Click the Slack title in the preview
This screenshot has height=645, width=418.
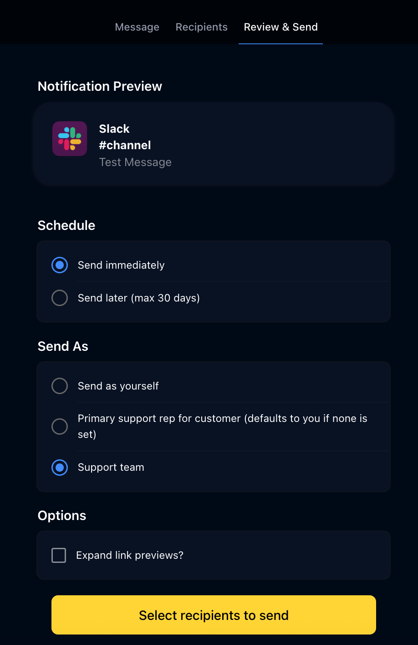[x=114, y=129]
